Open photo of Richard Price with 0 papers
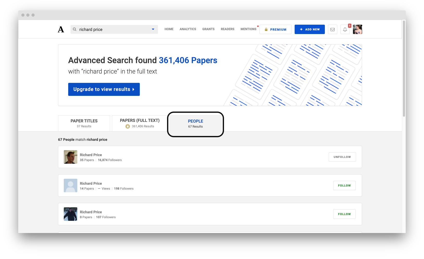Viewport: 424px width, 259px height. (x=71, y=214)
